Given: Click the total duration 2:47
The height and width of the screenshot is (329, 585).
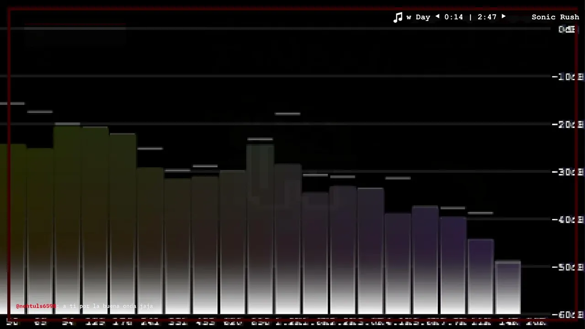Looking at the screenshot, I should 487,17.
